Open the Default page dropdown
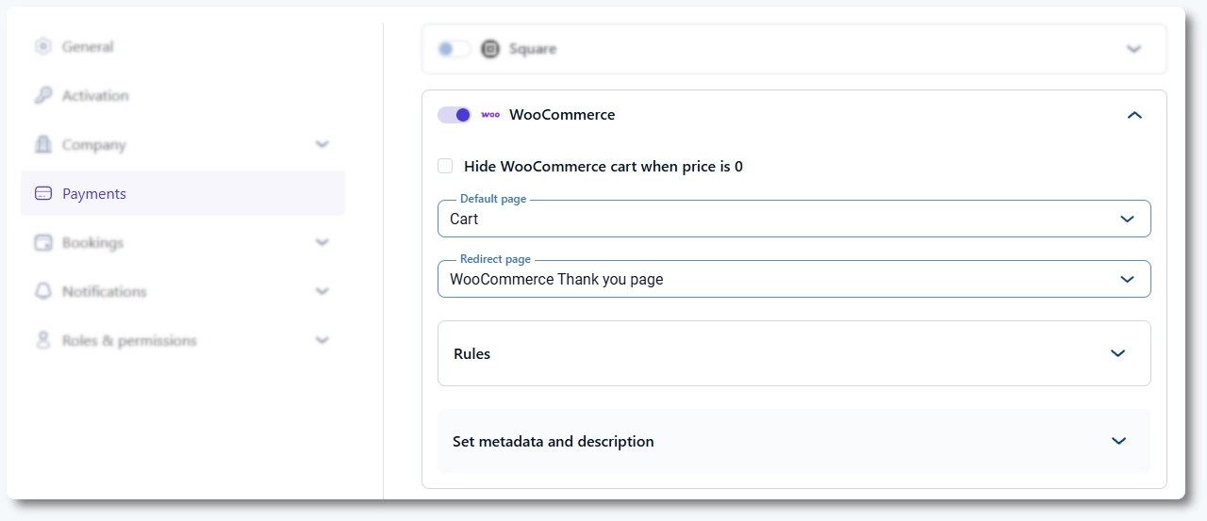The width and height of the screenshot is (1207, 521). [x=793, y=219]
